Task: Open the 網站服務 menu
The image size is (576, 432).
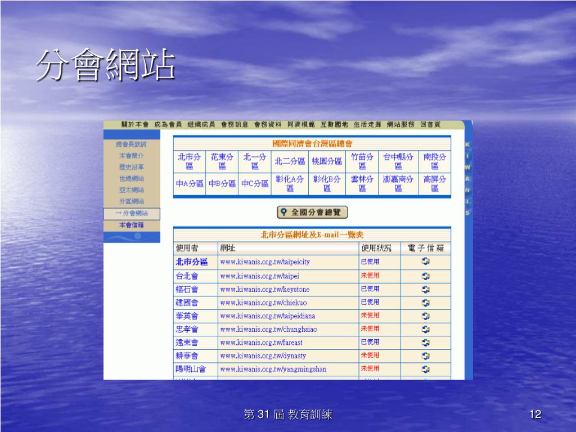Action: [400, 124]
